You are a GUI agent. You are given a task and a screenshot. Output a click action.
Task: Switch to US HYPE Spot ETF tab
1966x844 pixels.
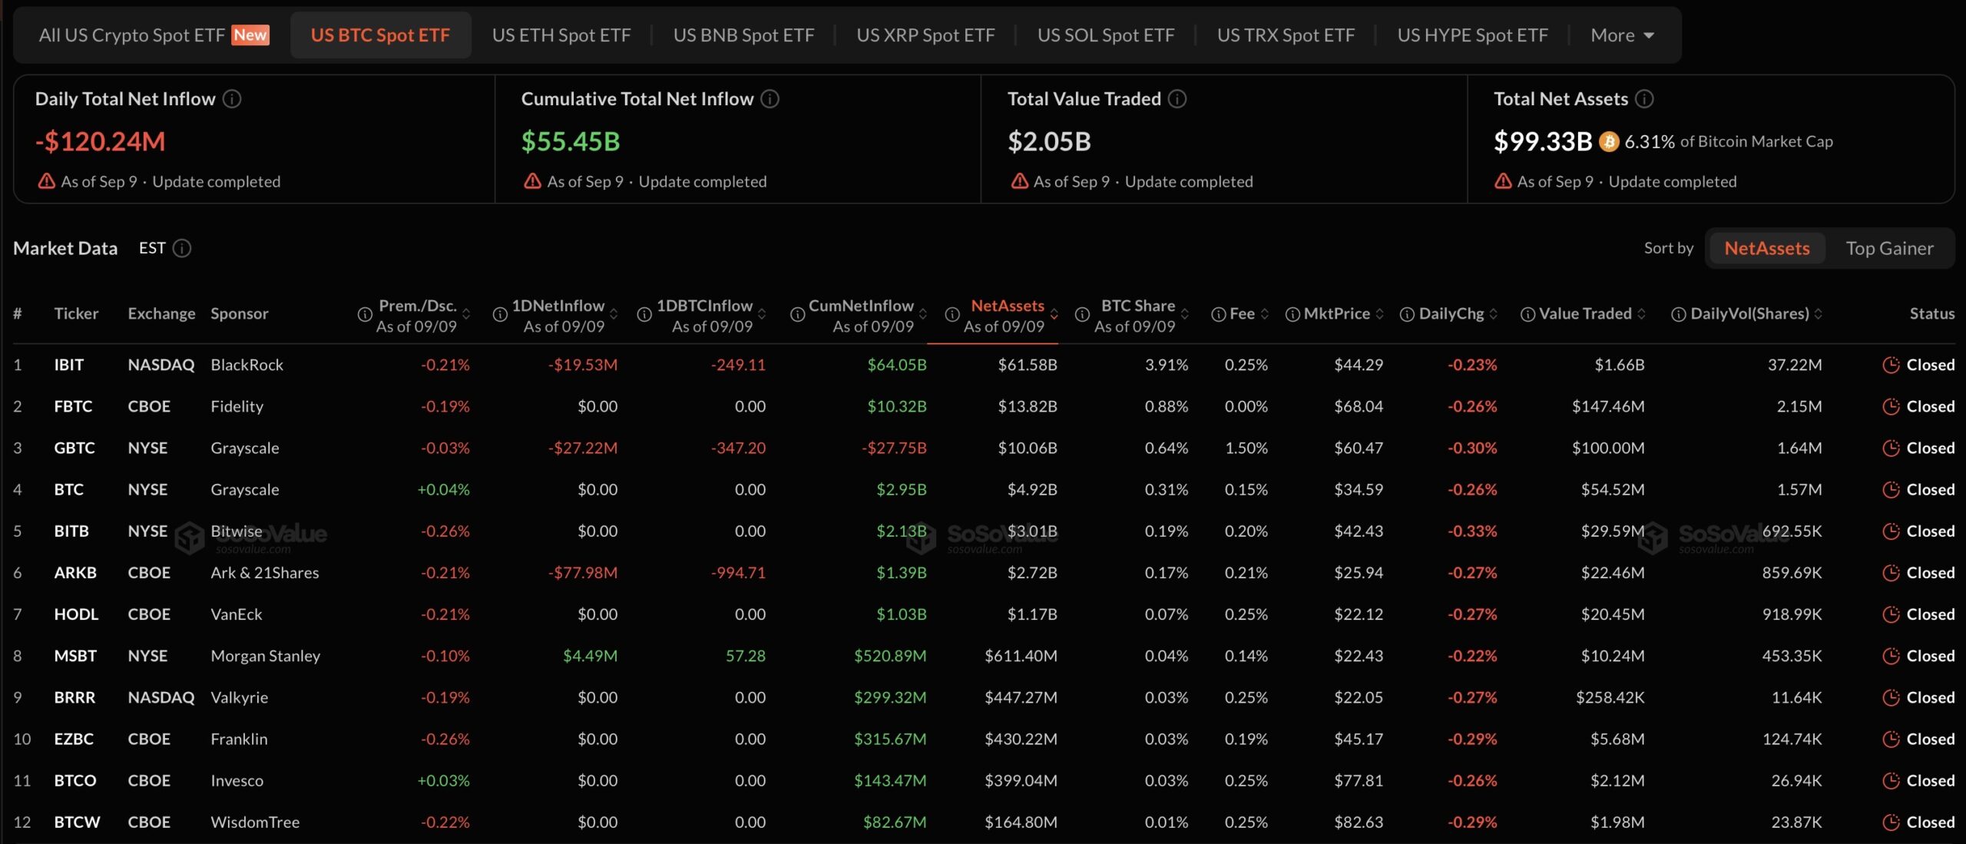(x=1472, y=35)
